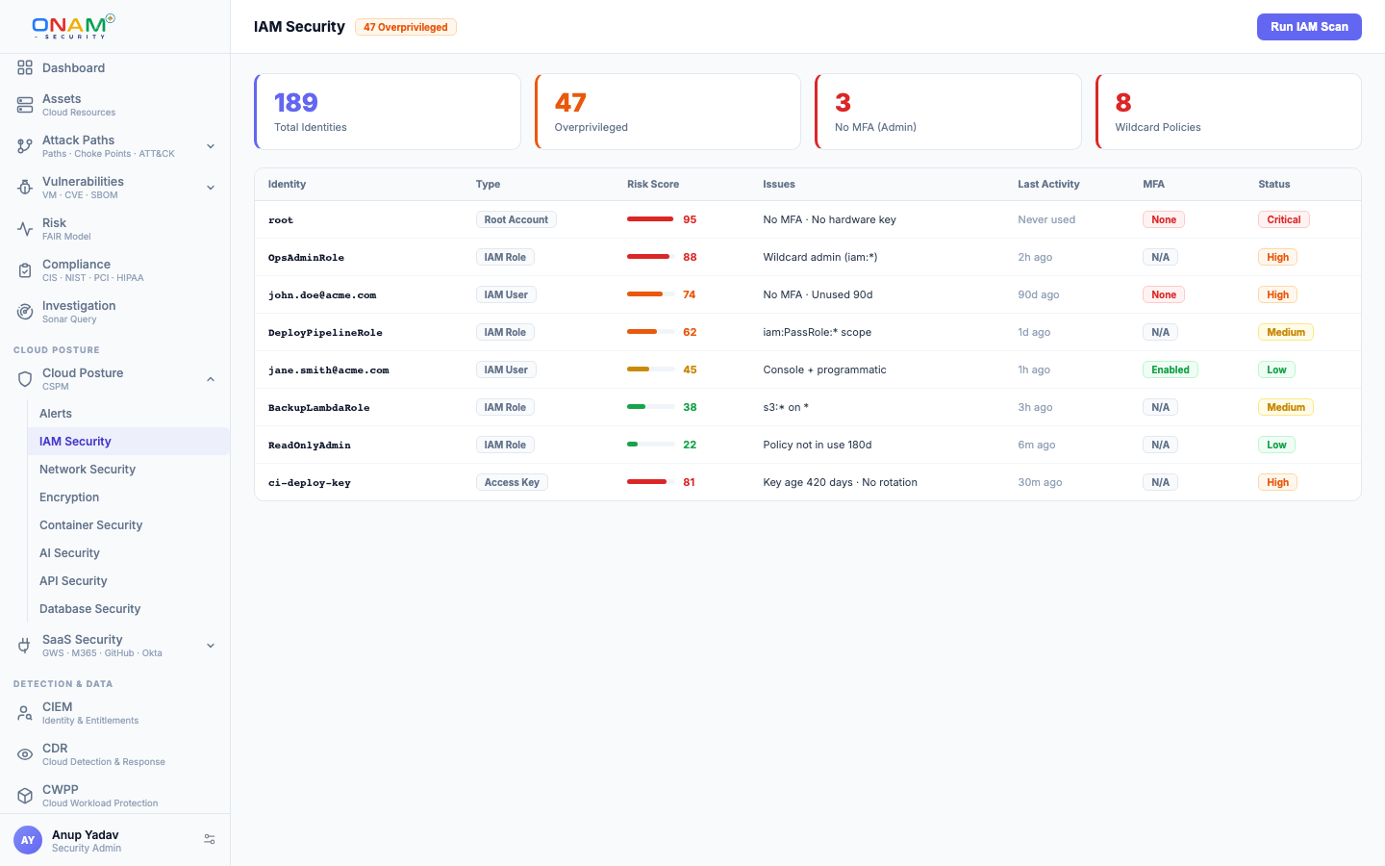
Task: Select the root identity row
Action: [808, 219]
